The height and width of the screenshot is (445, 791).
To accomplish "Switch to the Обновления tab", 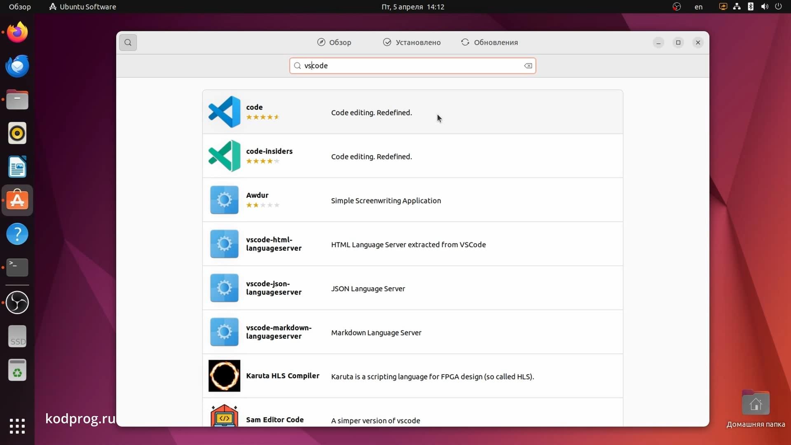I will click(x=489, y=42).
